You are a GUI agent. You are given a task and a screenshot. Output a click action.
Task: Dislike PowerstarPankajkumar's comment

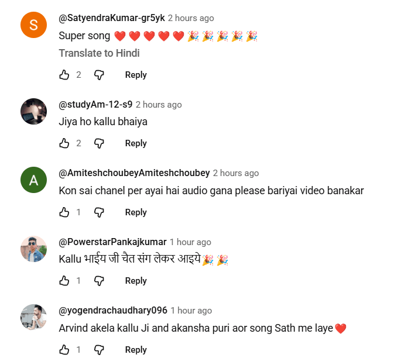tap(99, 281)
